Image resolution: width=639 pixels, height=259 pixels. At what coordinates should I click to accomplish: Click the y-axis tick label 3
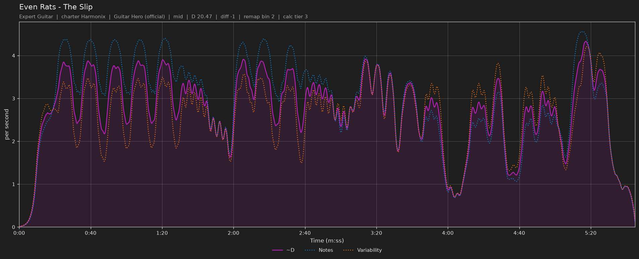pyautogui.click(x=14, y=99)
